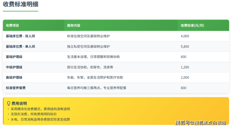Select the 基础床位费 - 双人间 row label

(20, 36)
